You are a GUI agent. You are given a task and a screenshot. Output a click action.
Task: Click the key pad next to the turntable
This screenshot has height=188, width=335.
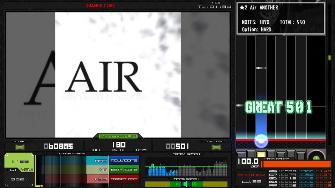[x=301, y=156]
